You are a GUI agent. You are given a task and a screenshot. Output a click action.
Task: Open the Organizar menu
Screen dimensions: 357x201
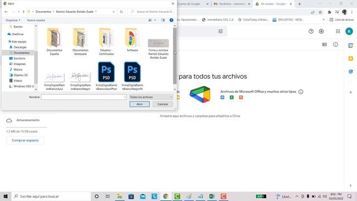point(13,20)
